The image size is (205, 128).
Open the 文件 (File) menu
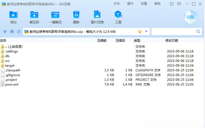point(116,4)
